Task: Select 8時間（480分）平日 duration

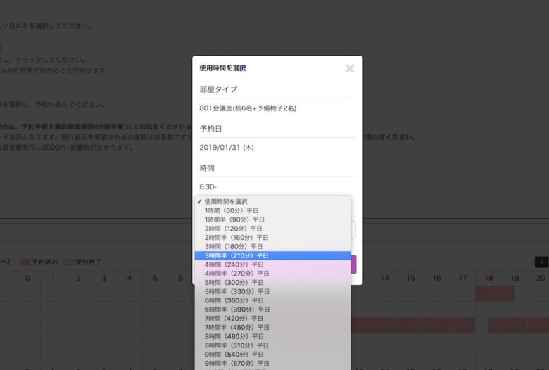Action: point(273,336)
